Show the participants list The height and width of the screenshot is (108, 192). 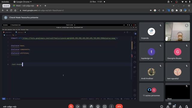click(x=168, y=106)
